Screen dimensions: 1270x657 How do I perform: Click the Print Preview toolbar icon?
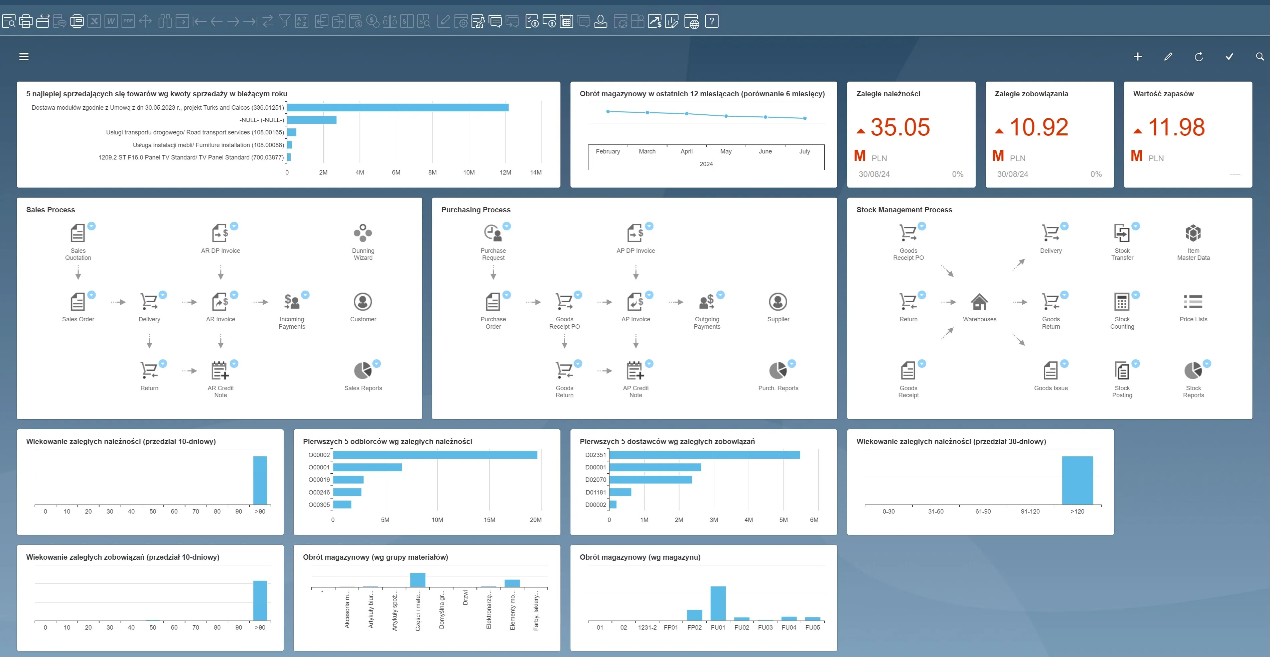tap(9, 21)
